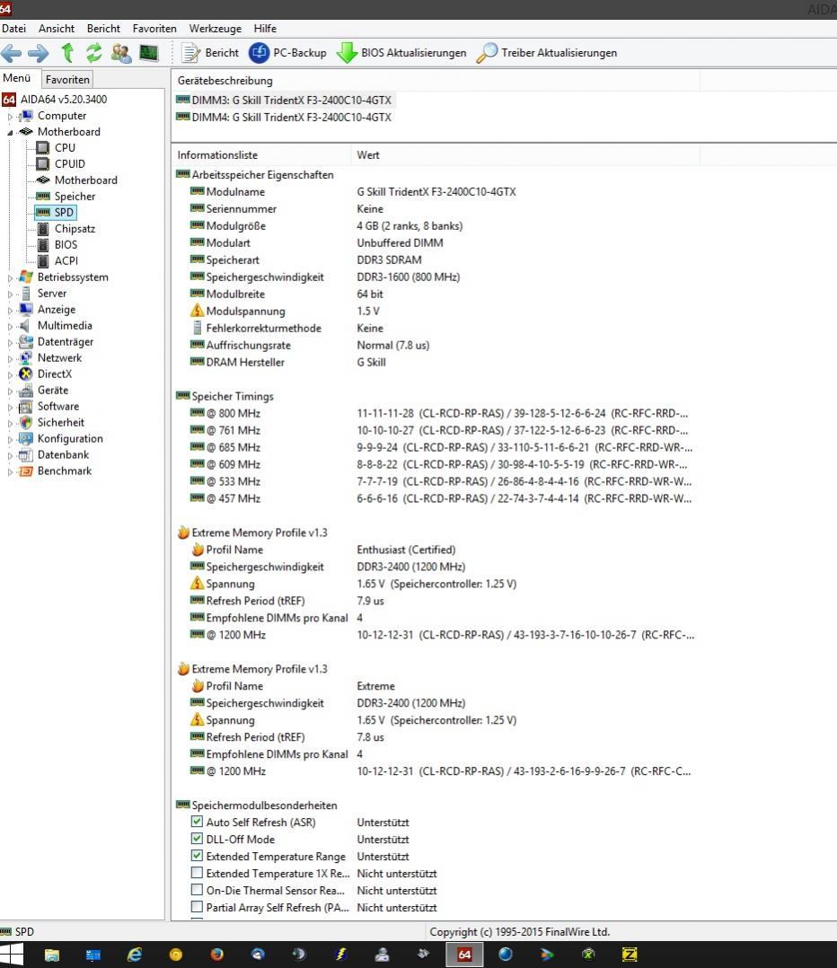
Task: Select the CPUID tree item
Action: pyautogui.click(x=70, y=163)
